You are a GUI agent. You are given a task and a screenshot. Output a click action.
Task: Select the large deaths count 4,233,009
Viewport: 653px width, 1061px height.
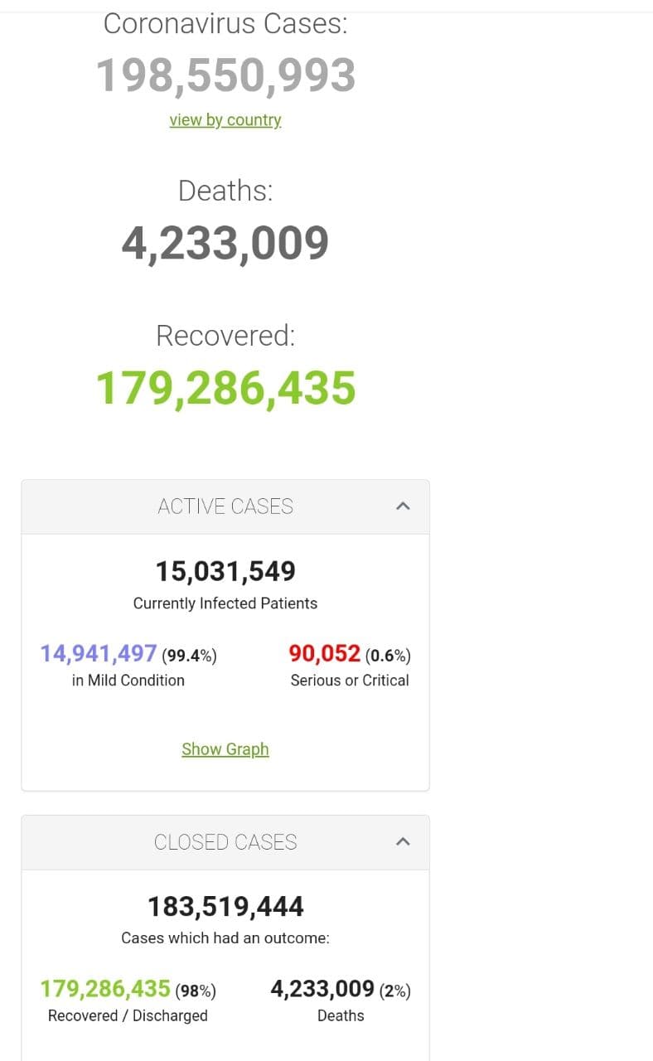pos(225,243)
